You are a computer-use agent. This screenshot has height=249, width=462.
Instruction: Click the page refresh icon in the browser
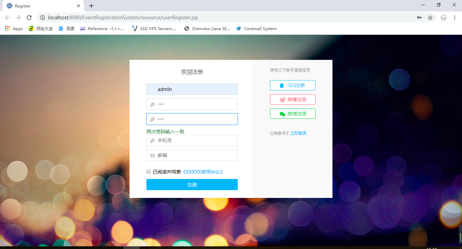[30, 17]
